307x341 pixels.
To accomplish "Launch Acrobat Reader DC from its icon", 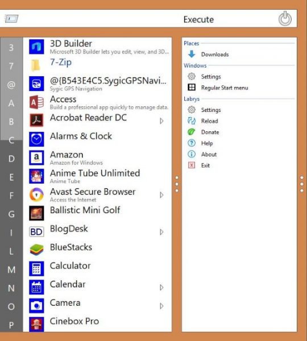I will point(36,120).
